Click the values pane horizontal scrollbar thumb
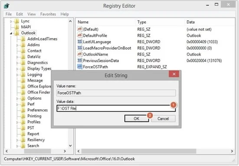Image resolution: width=239 pixels, height=166 pixels. click(x=139, y=151)
